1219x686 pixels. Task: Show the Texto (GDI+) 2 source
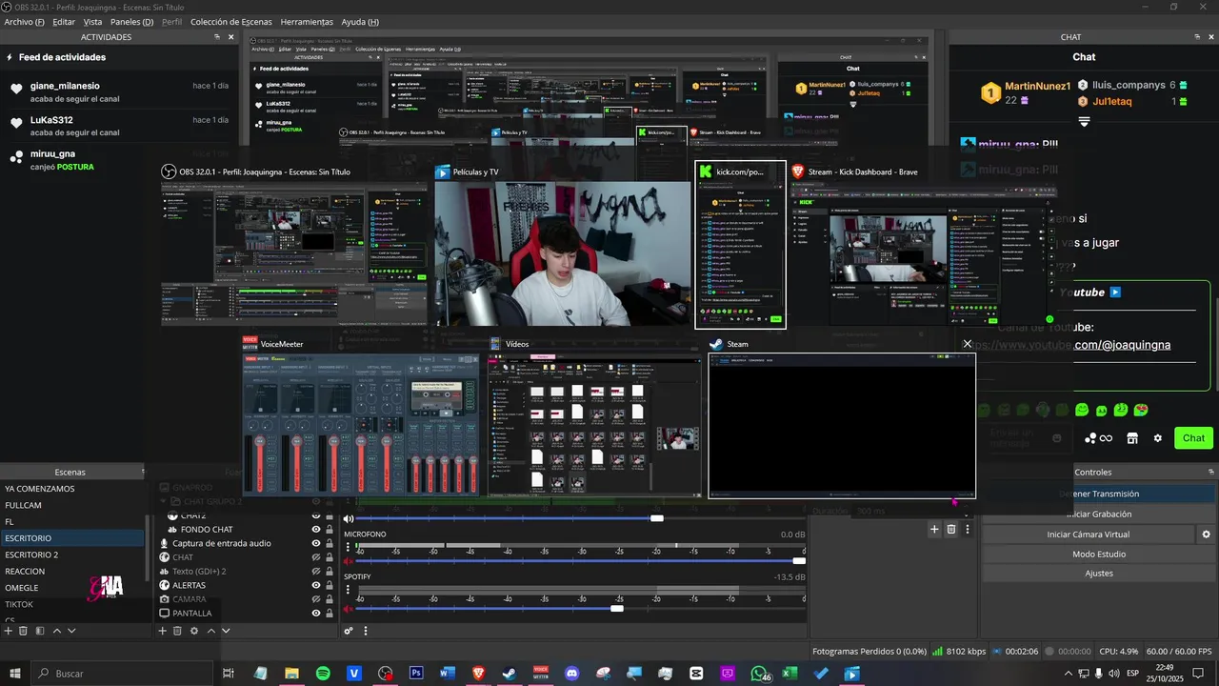pyautogui.click(x=316, y=571)
